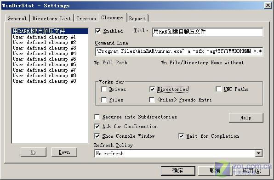Viewport: 274px width, 180px height.
Task: Select User defined cleanup #6
Action: (50, 64)
